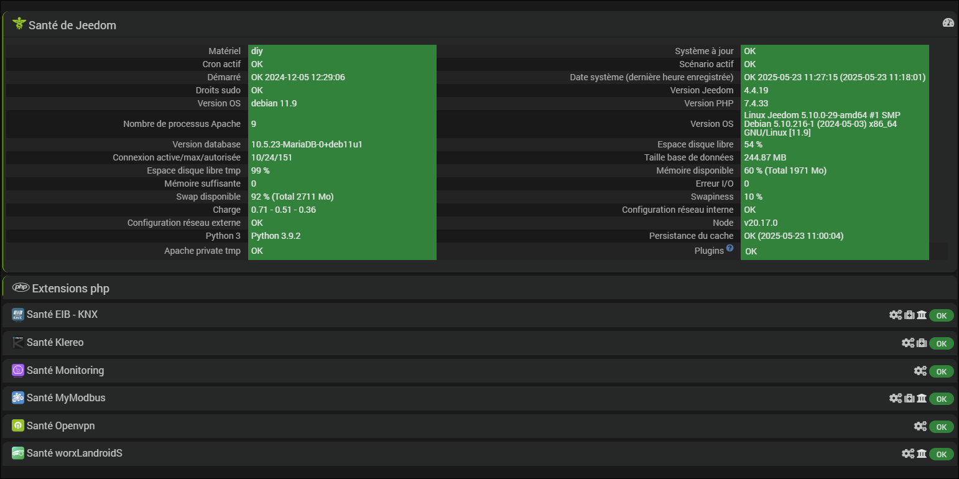Click the 'OK 2024-12-05 12:29:06' start time value
Image resolution: width=959 pixels, height=479 pixels.
[x=298, y=77]
